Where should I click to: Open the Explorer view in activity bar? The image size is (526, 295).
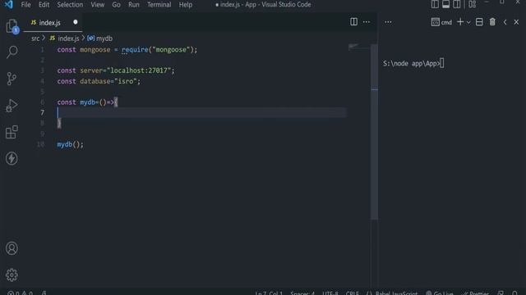pos(12,25)
